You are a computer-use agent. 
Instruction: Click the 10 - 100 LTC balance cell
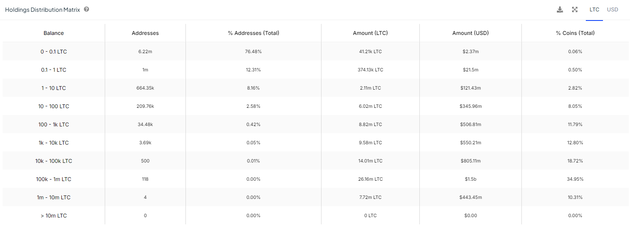pyautogui.click(x=54, y=106)
